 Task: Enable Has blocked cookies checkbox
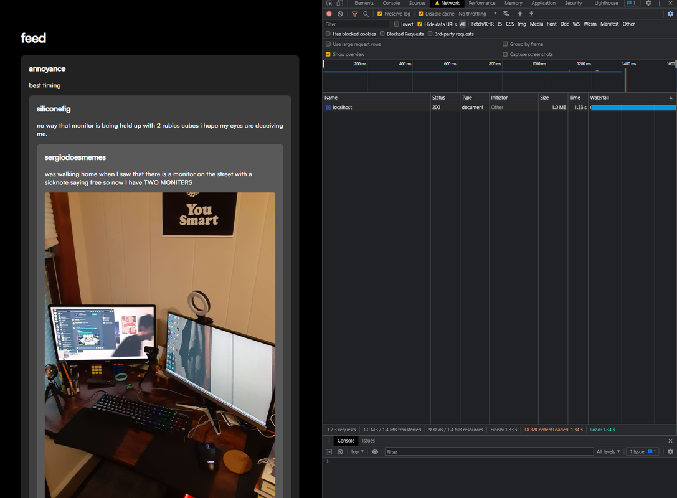tap(328, 34)
